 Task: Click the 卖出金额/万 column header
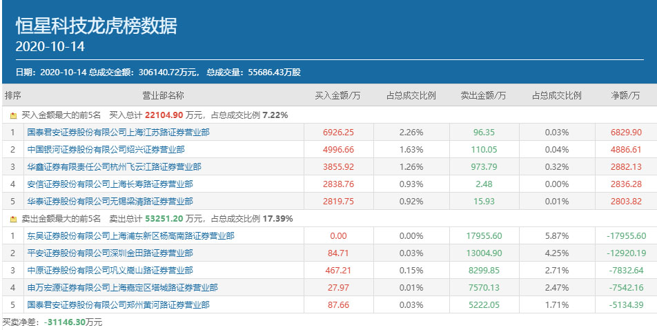pos(483,95)
